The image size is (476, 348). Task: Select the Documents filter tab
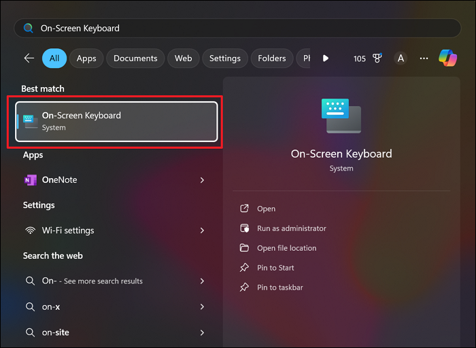[135, 58]
